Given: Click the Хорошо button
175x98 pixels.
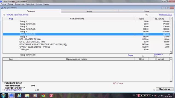Looking at the screenshot, I should pyautogui.click(x=165, y=89).
